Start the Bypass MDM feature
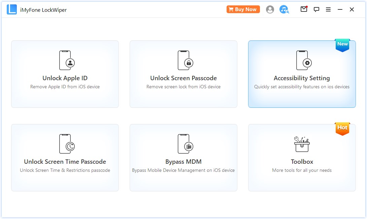The height and width of the screenshot is (219, 367). coord(183,157)
